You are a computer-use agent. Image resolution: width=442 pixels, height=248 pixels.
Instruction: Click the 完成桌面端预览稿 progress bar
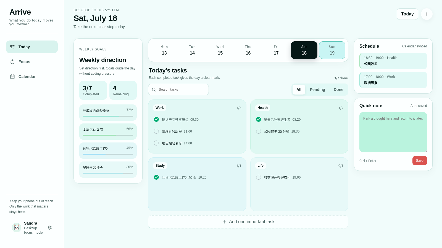pos(108,116)
